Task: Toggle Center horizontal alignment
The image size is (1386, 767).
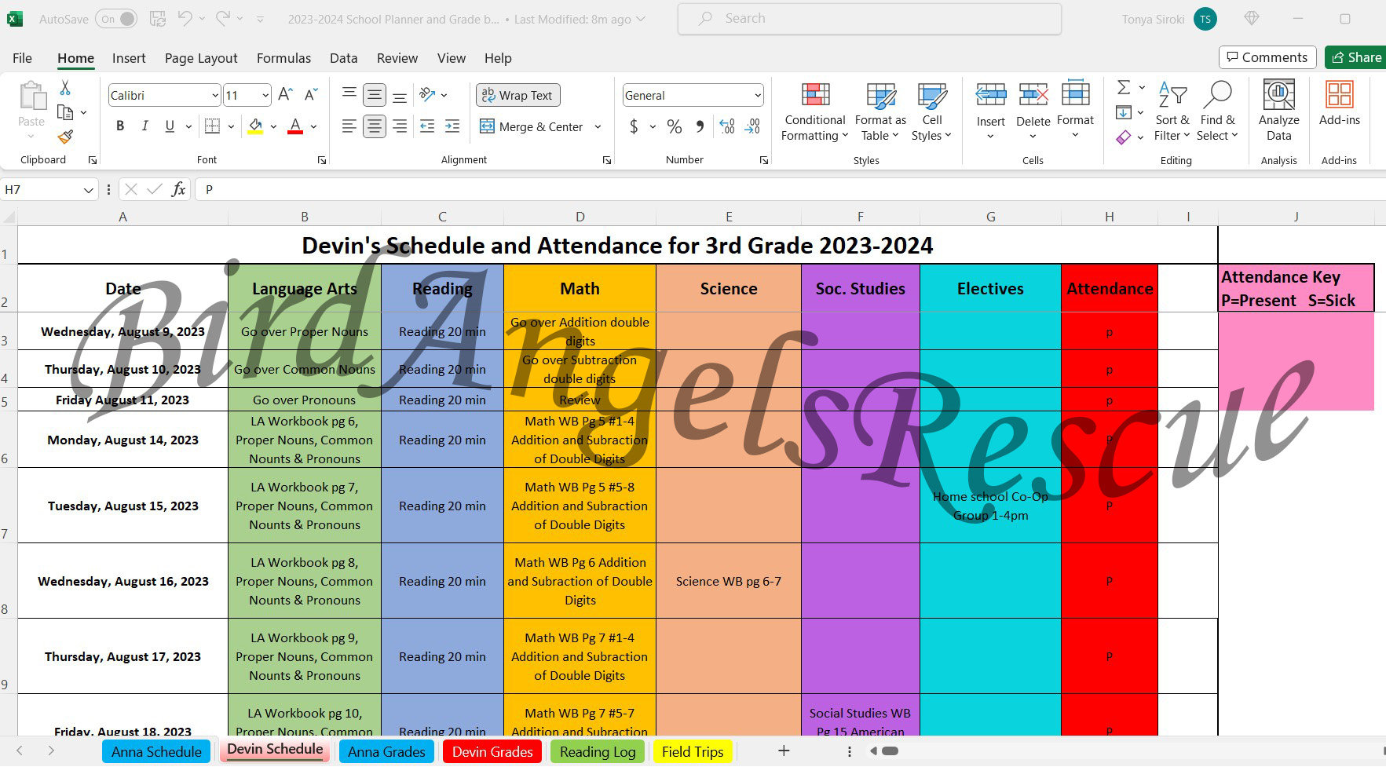Action: [375, 126]
